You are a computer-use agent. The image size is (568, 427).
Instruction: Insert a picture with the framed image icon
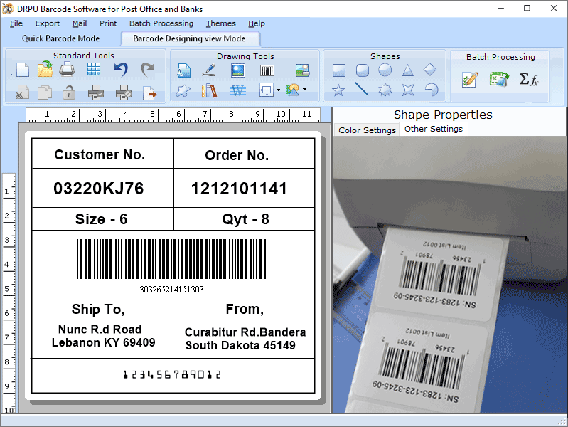click(x=238, y=70)
